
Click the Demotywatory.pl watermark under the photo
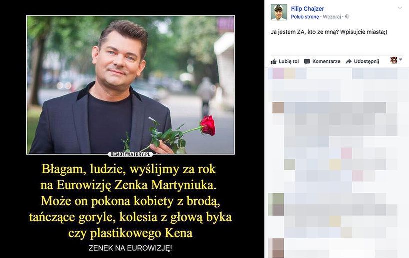(130, 154)
